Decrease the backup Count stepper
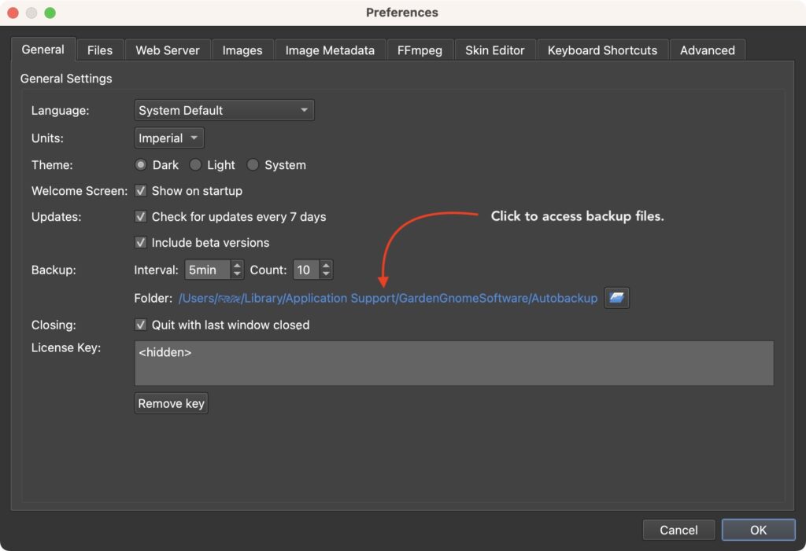 [326, 274]
